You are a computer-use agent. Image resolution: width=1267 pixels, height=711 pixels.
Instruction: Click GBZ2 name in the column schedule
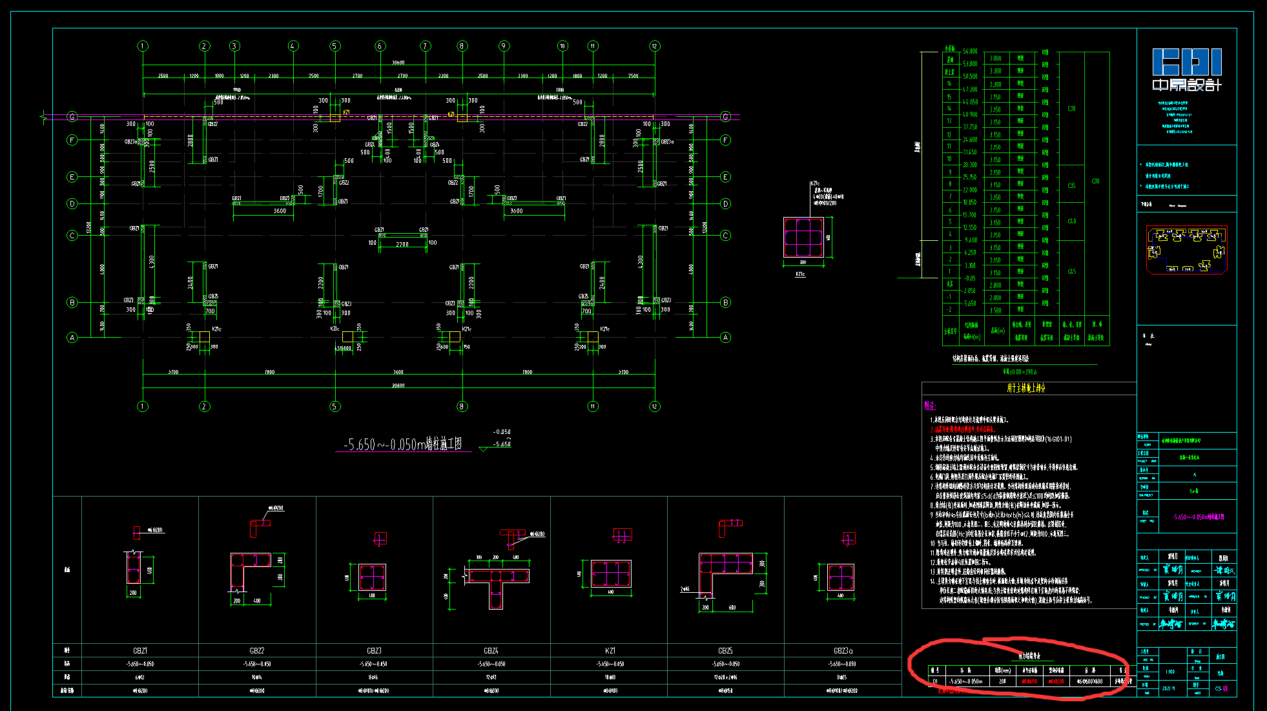pos(257,651)
